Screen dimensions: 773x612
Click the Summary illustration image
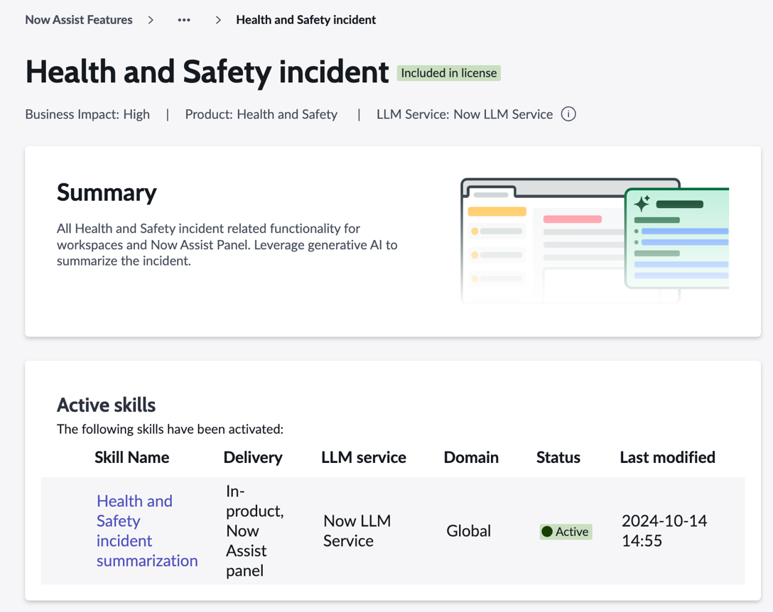click(x=595, y=241)
